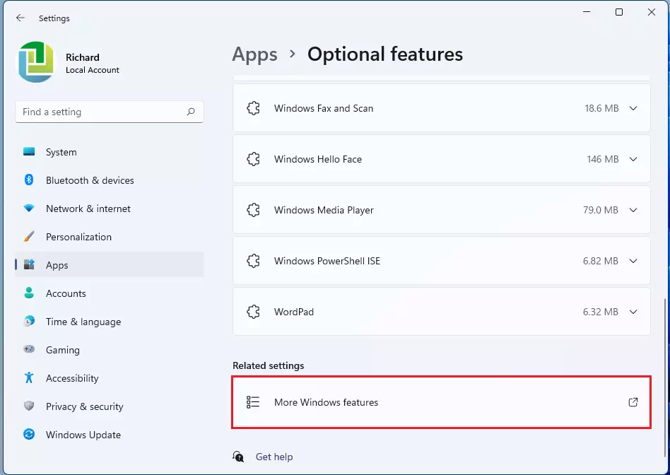
Task: Expand the Windows Fax and Scan entry
Action: 633,108
